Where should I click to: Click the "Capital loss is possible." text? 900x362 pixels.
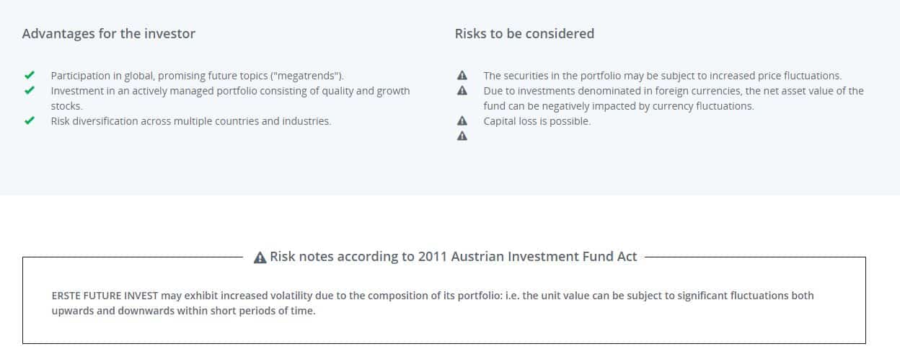537,121
